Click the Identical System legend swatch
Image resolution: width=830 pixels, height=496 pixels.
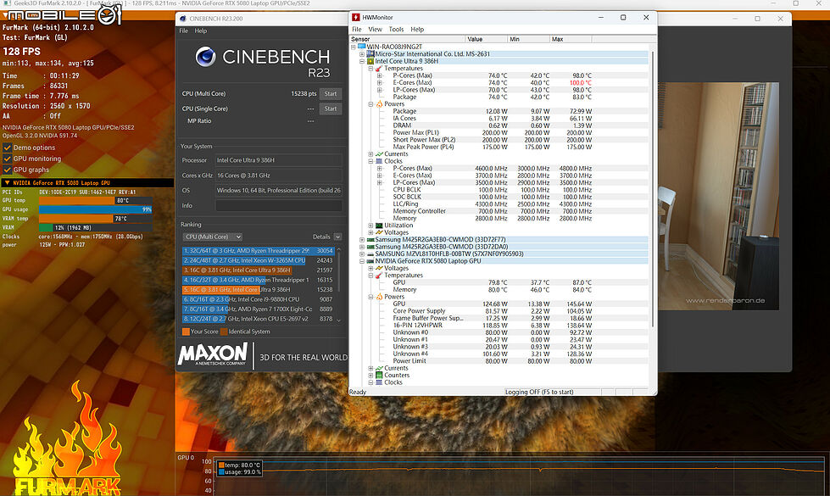click(224, 332)
